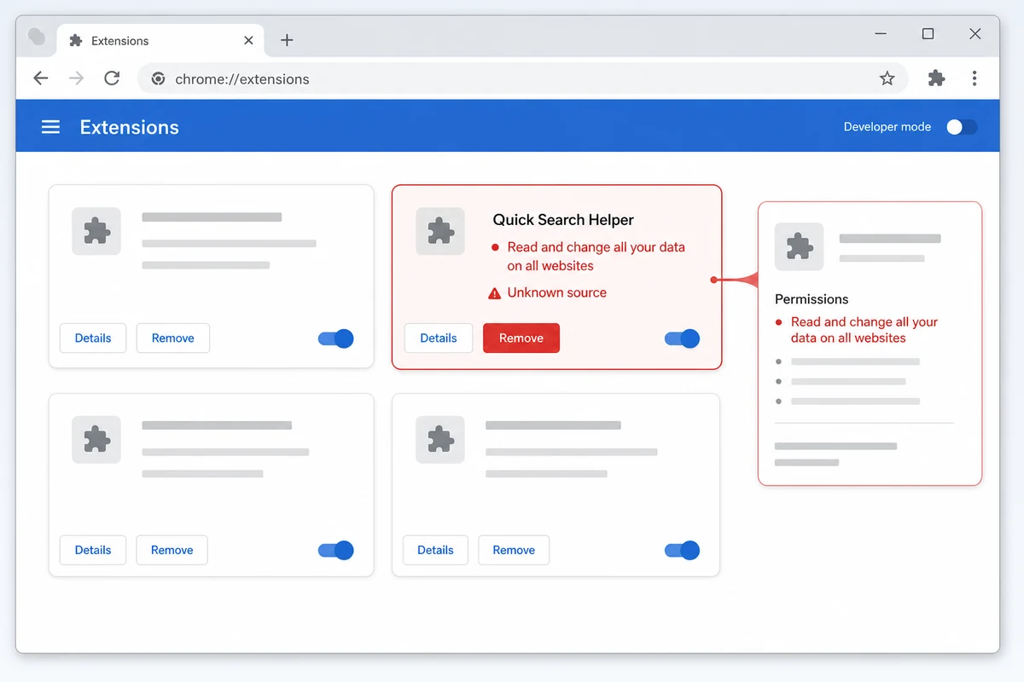Bookmark this page with the star icon
1024x682 pixels.
pos(887,78)
